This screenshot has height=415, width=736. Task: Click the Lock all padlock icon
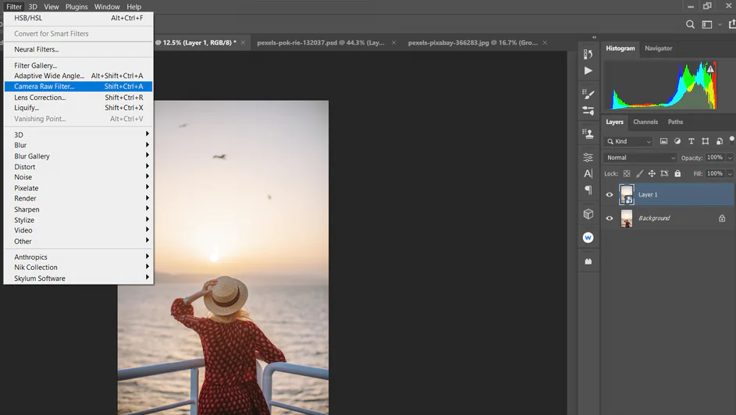point(677,174)
